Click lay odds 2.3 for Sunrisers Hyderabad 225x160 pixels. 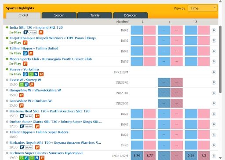click(203, 156)
